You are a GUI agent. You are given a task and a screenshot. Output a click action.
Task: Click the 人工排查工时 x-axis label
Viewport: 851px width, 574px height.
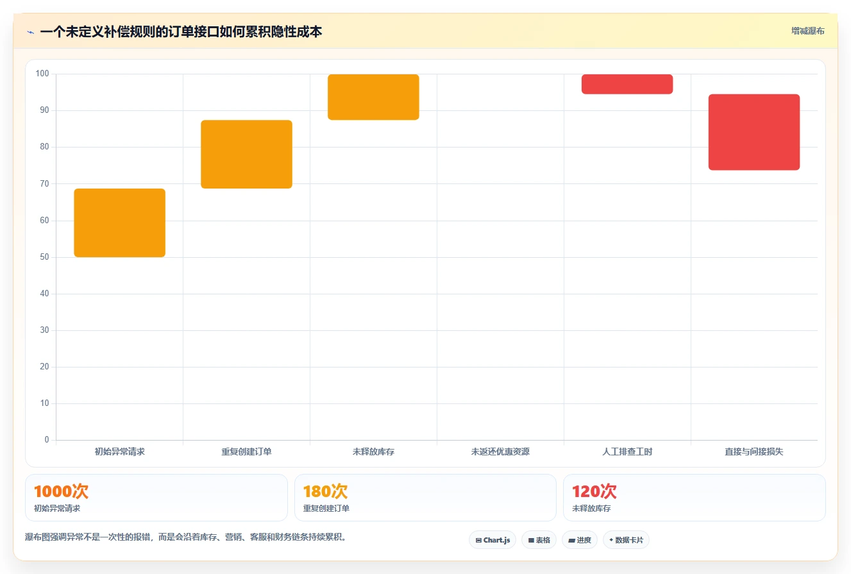(627, 452)
